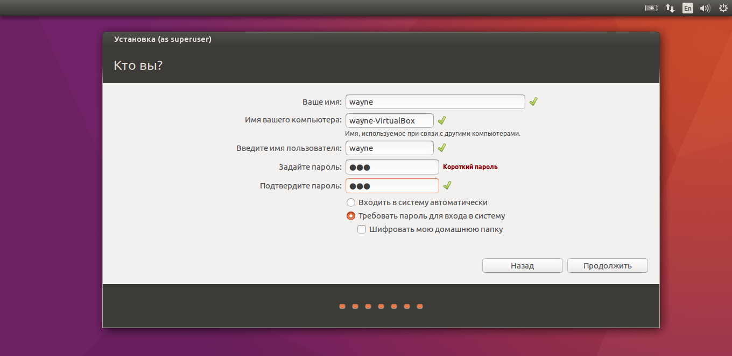Click checkmark next to wayne-VirtualBox field
The image size is (732, 356).
[441, 120]
